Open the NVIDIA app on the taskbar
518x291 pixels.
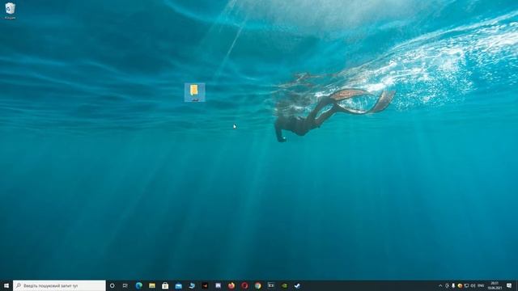[x=284, y=285]
